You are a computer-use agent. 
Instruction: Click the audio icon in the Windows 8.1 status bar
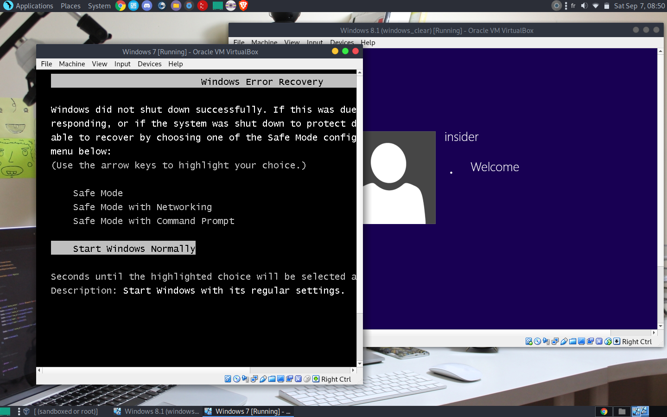546,342
